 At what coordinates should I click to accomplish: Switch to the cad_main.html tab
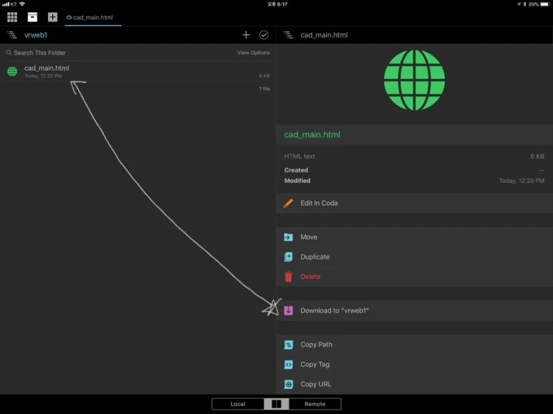93,17
